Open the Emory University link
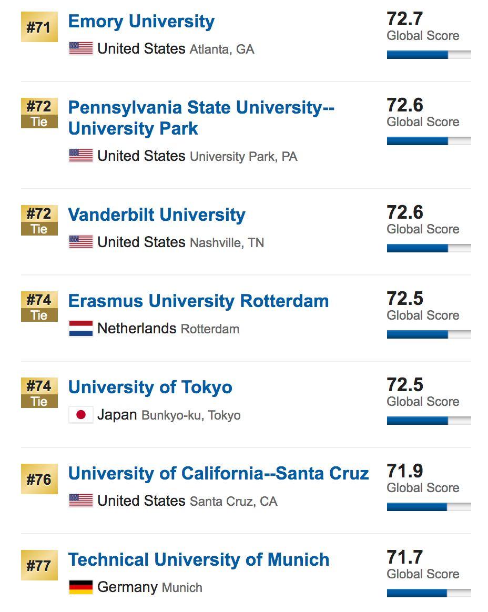488x612 pixels. [x=141, y=22]
